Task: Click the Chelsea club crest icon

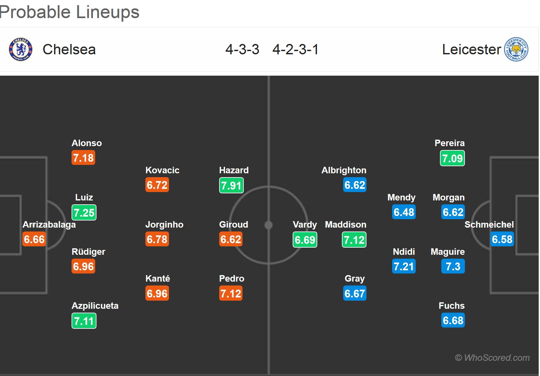Action: [x=21, y=49]
